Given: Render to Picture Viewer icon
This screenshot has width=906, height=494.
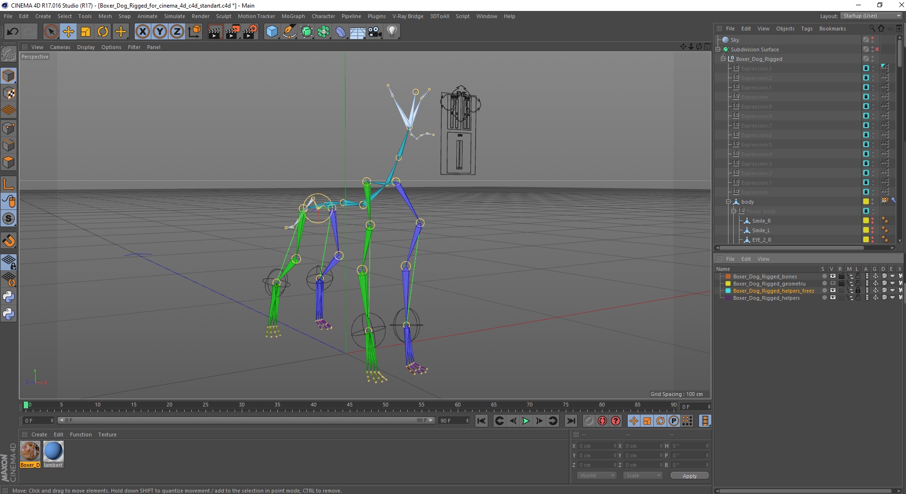Looking at the screenshot, I should click(233, 32).
